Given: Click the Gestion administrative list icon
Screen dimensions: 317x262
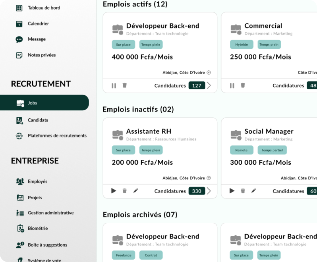Looking at the screenshot, I should tap(20, 213).
